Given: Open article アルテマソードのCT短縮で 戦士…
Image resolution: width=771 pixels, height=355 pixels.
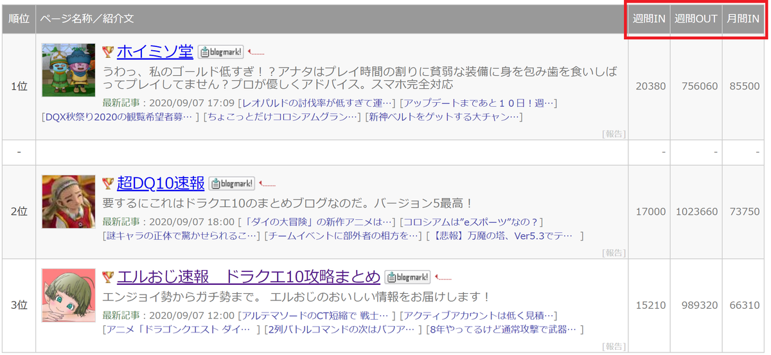Looking at the screenshot, I should [x=317, y=315].
